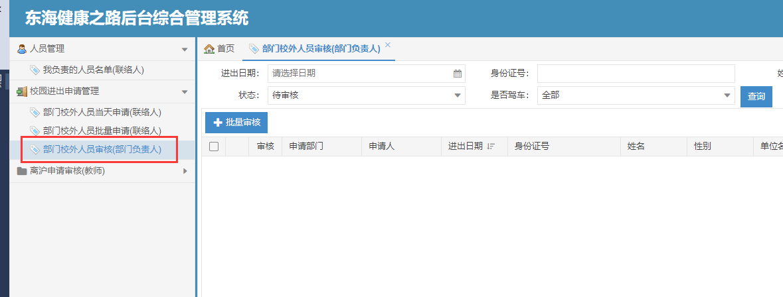Open the 状态 dropdown showing 待审核

click(x=367, y=95)
